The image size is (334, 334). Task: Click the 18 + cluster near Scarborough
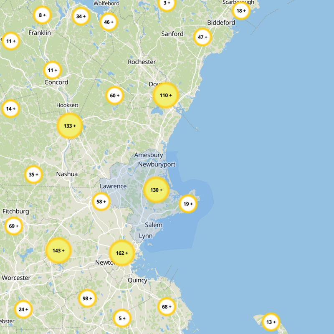point(241,11)
